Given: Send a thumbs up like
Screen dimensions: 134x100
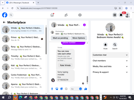Looking at the screenshot, I should (86, 89).
